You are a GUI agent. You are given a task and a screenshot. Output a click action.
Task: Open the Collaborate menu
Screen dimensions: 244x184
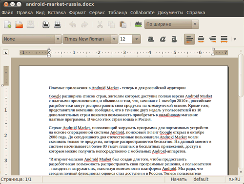(x=142, y=13)
